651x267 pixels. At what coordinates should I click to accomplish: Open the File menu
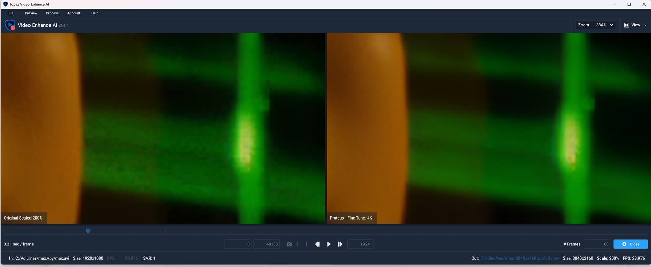(x=11, y=13)
